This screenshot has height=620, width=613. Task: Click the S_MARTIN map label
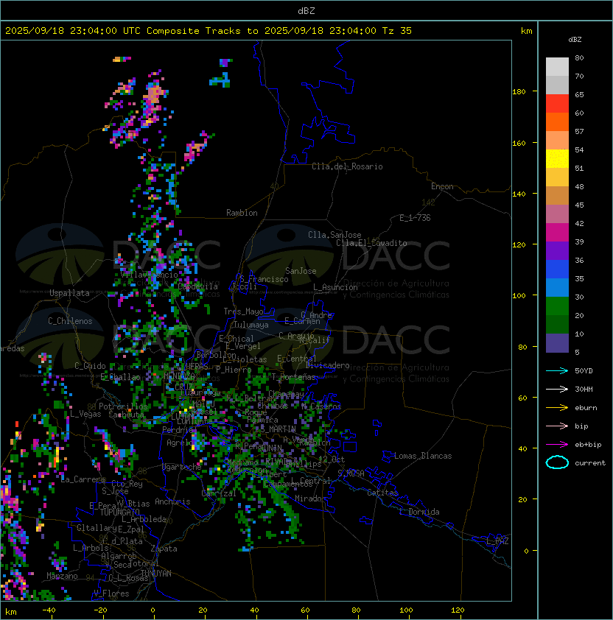point(278,429)
